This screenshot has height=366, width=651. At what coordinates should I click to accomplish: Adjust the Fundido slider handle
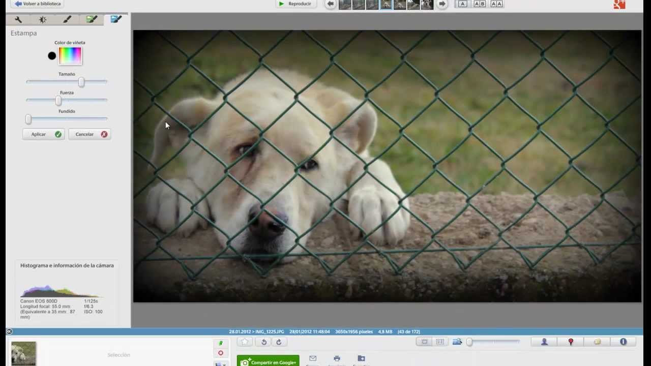[28, 119]
